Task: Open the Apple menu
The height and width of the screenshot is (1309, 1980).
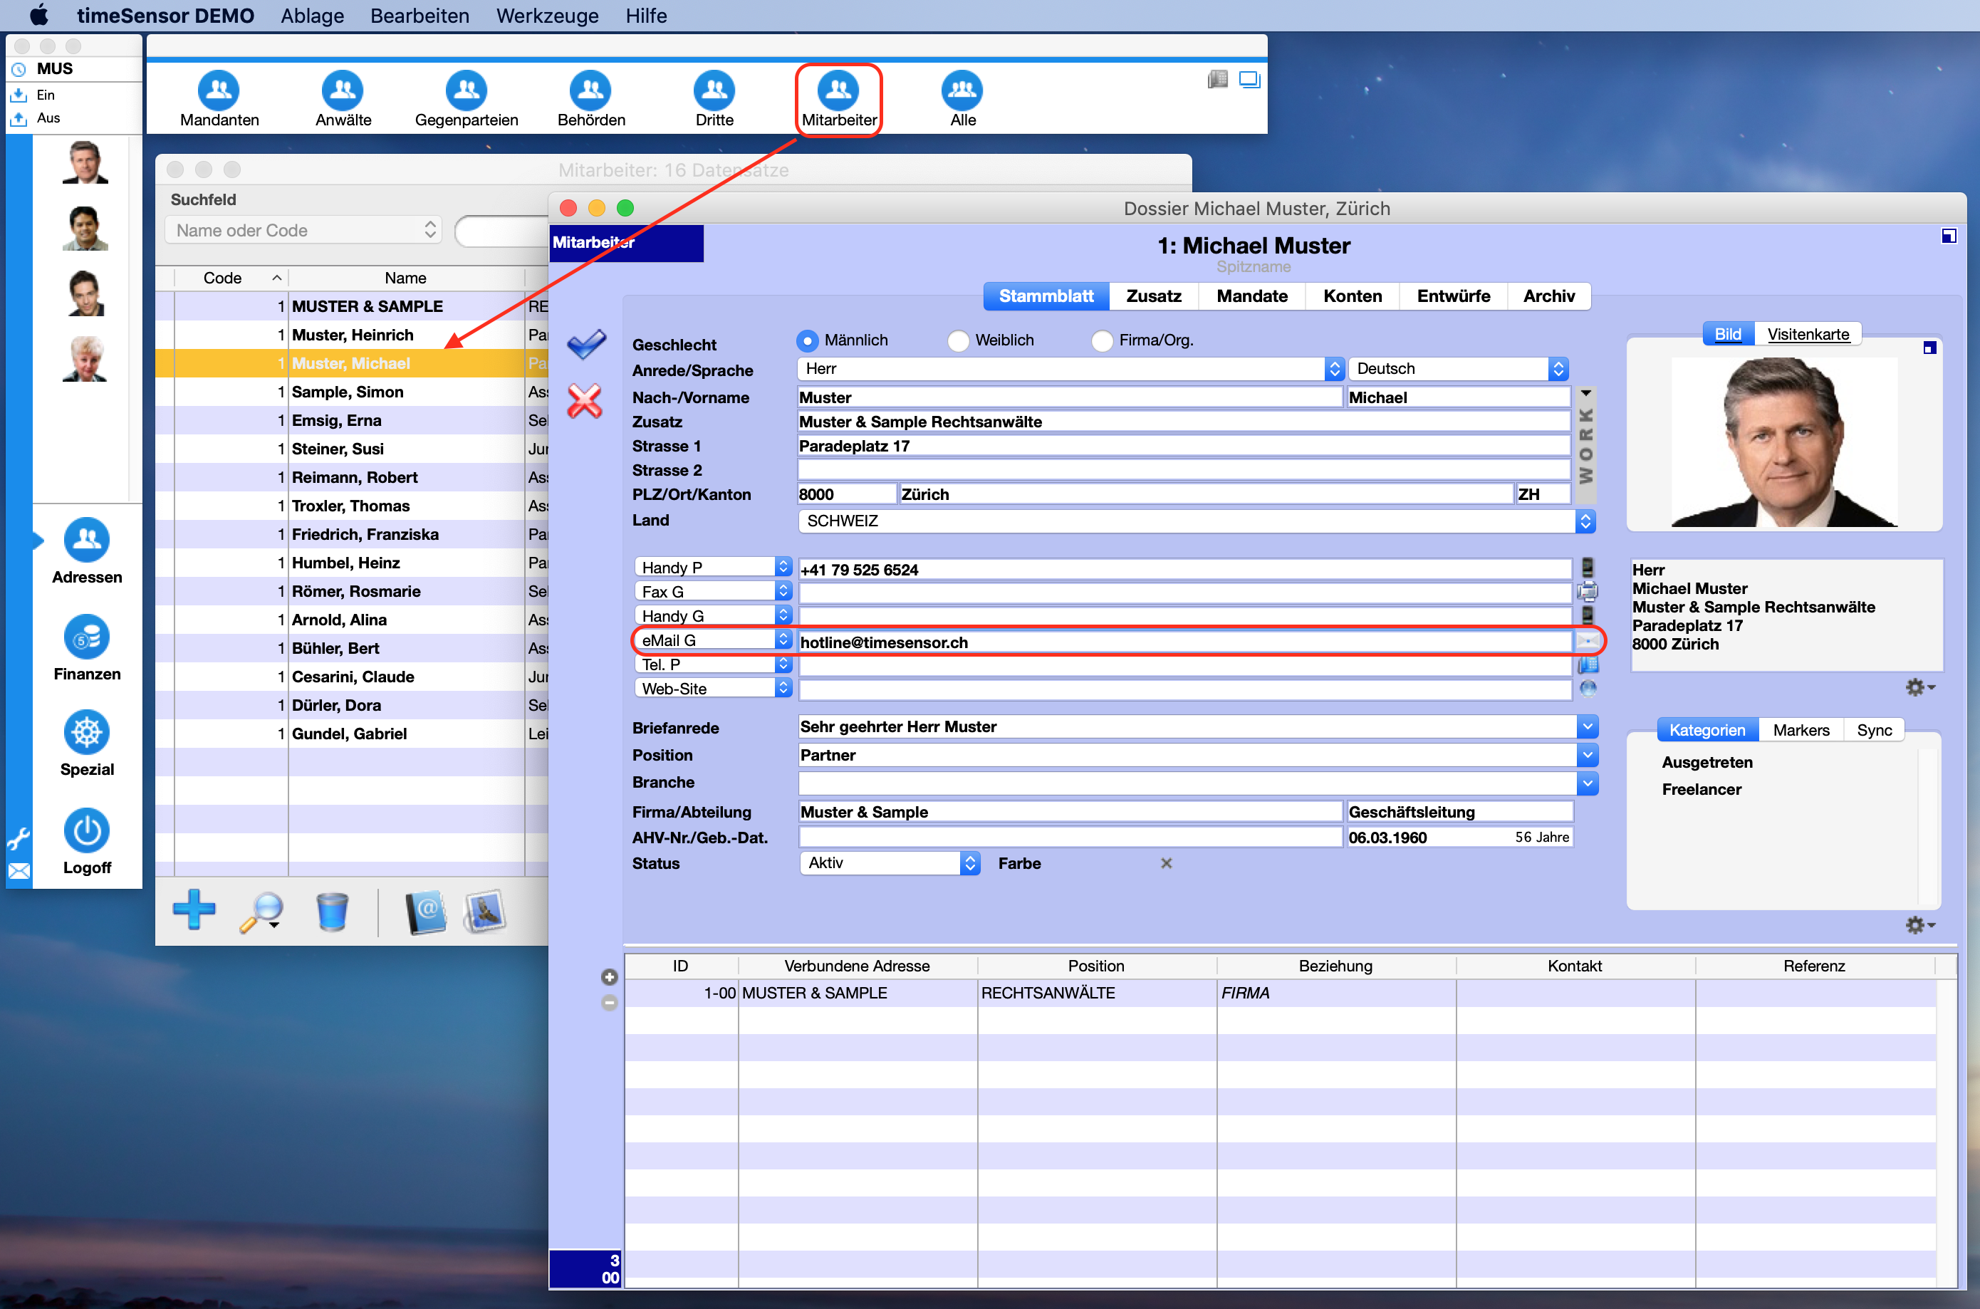Action: [38, 15]
